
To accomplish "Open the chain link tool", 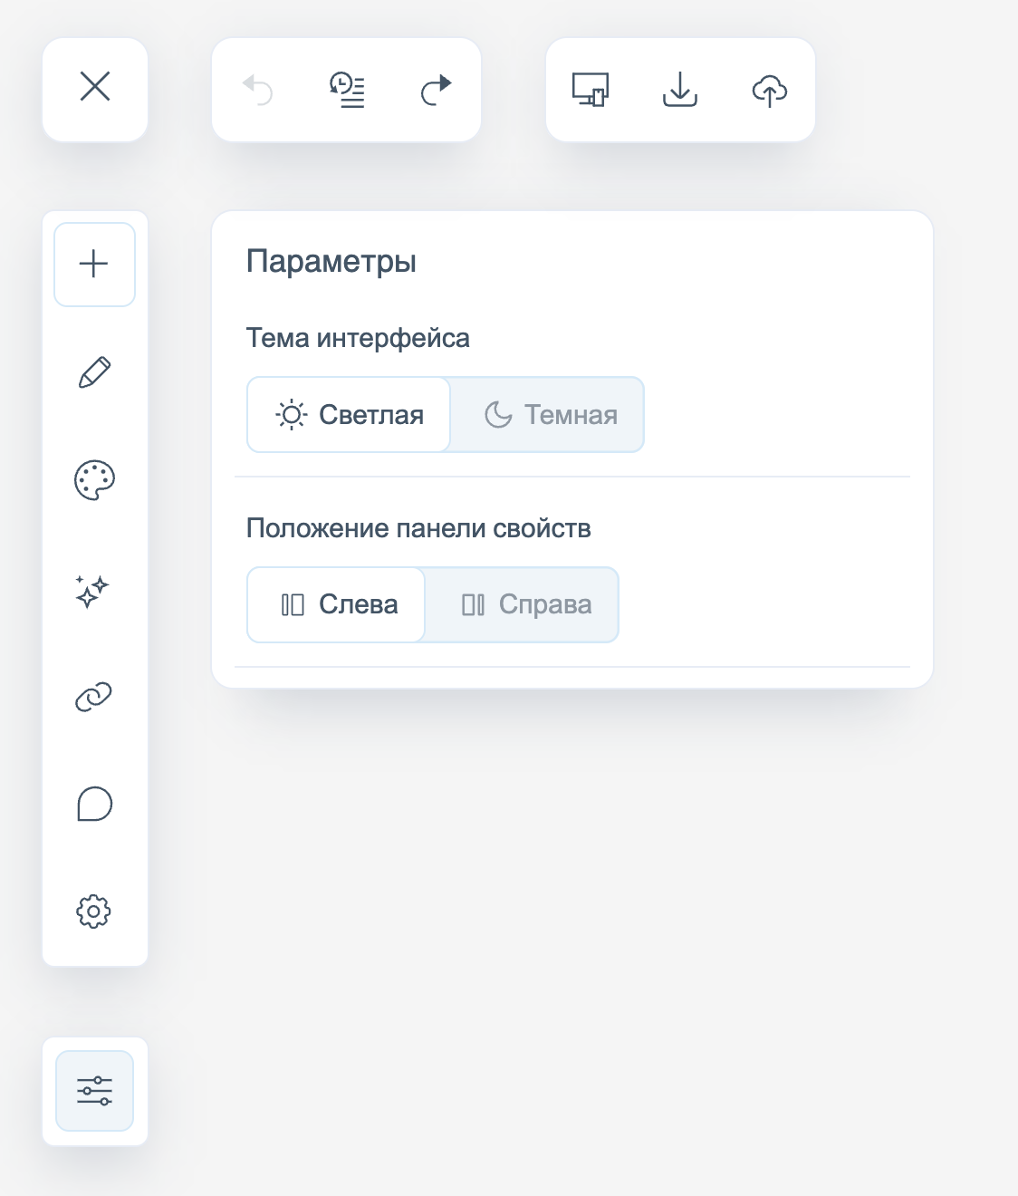I will [94, 697].
